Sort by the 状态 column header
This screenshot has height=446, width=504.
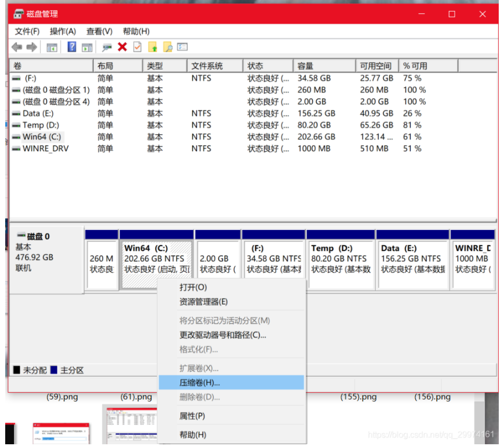(268, 66)
